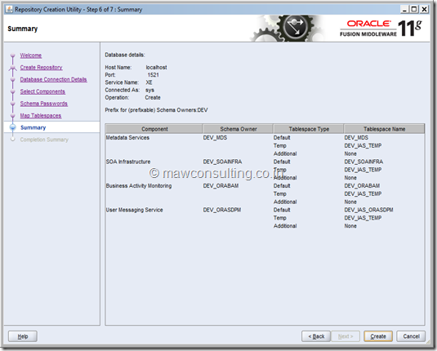Select the Metadata Services row cell
437x351 pixels.
click(127, 138)
